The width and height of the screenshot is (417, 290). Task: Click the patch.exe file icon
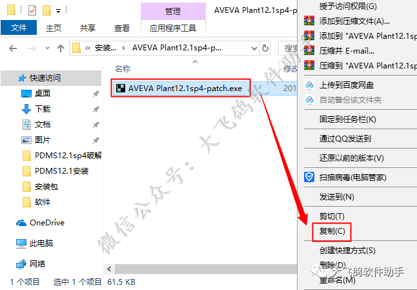click(121, 88)
